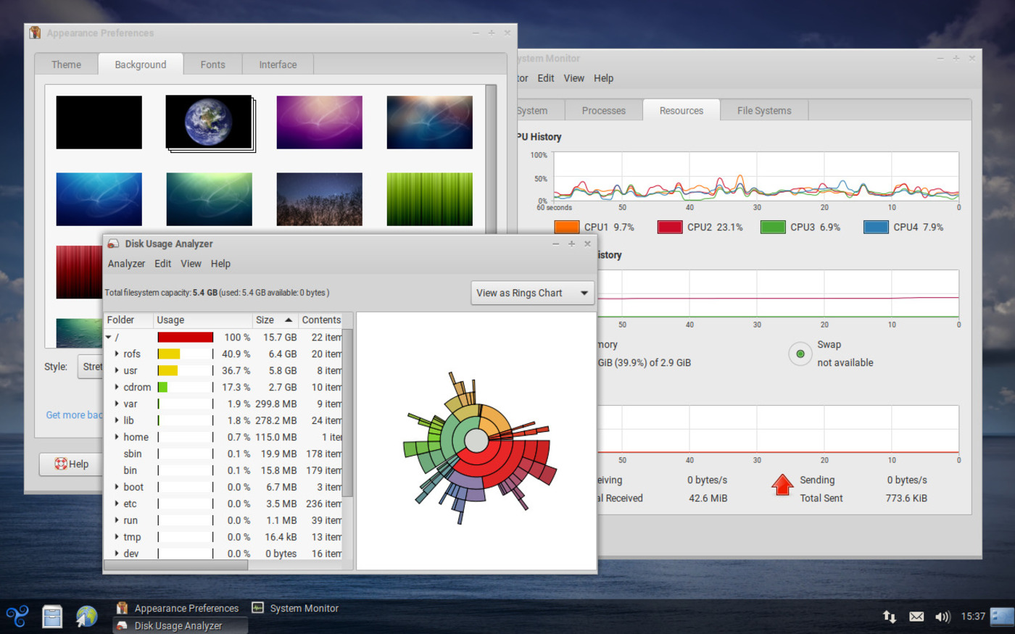Open the Analyzer menu
1015x634 pixels.
click(126, 264)
